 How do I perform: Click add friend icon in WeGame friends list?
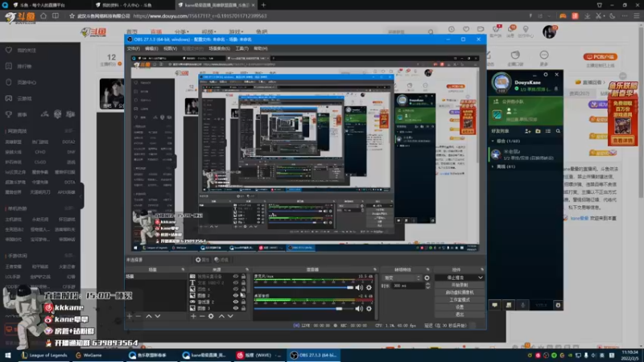pyautogui.click(x=528, y=131)
